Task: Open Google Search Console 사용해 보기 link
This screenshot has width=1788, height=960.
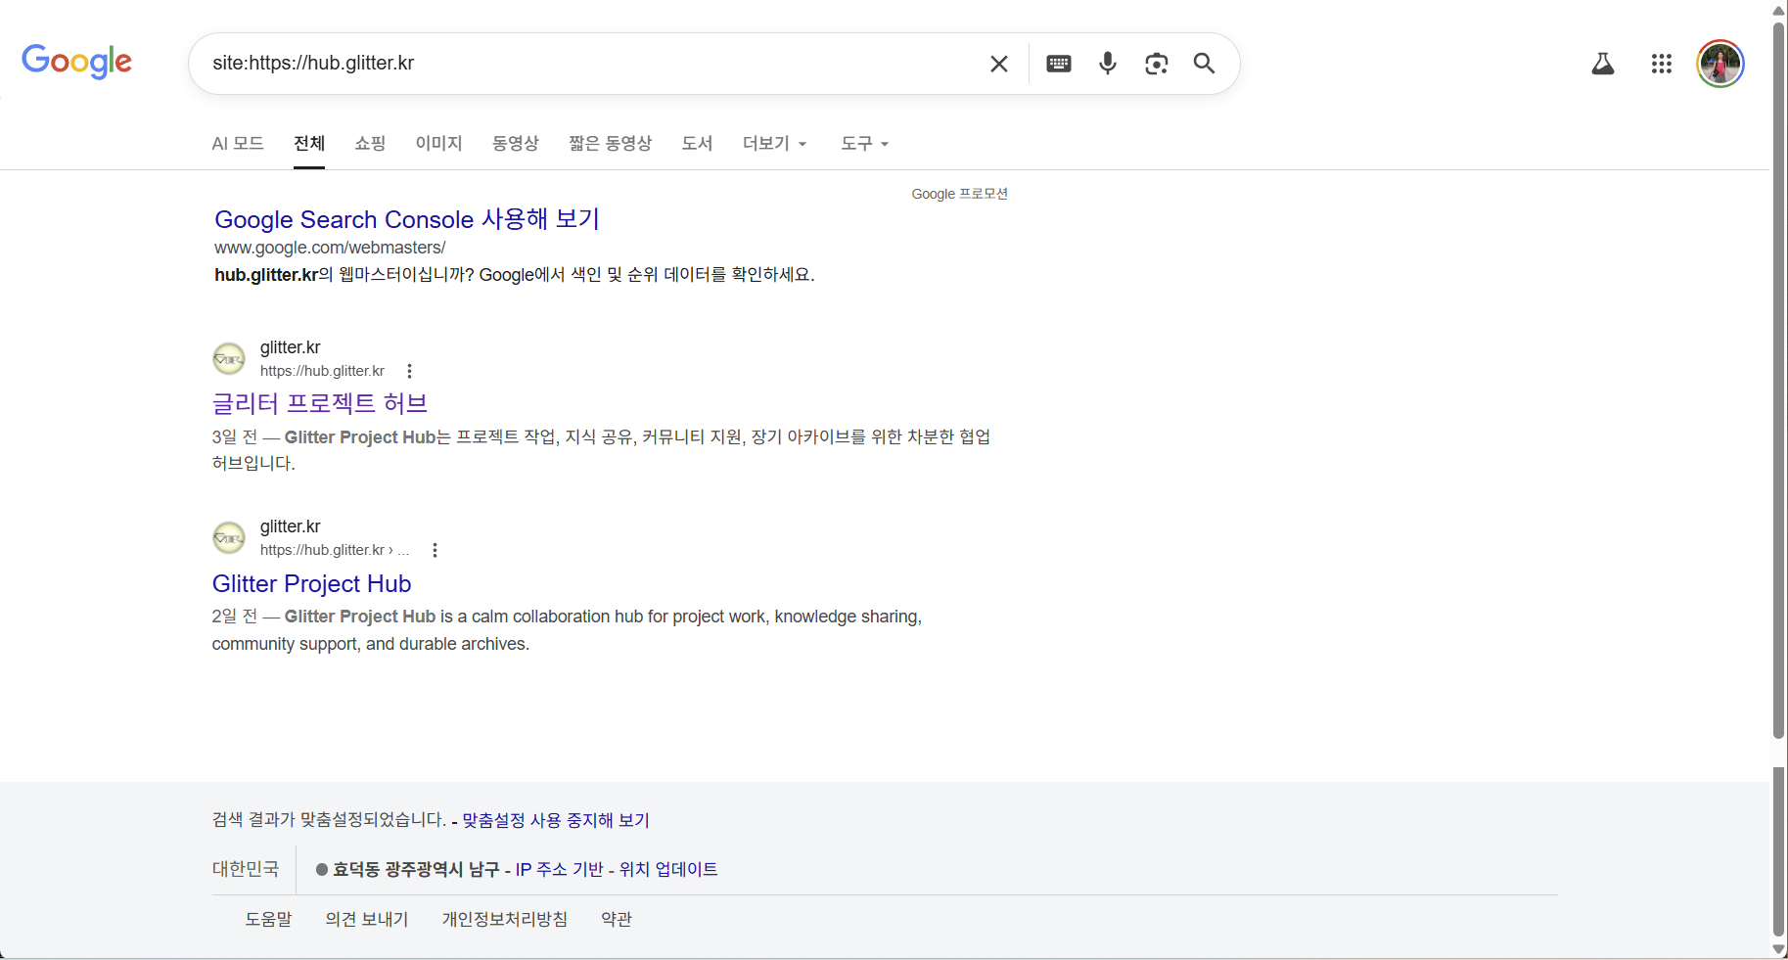Action: point(407,219)
